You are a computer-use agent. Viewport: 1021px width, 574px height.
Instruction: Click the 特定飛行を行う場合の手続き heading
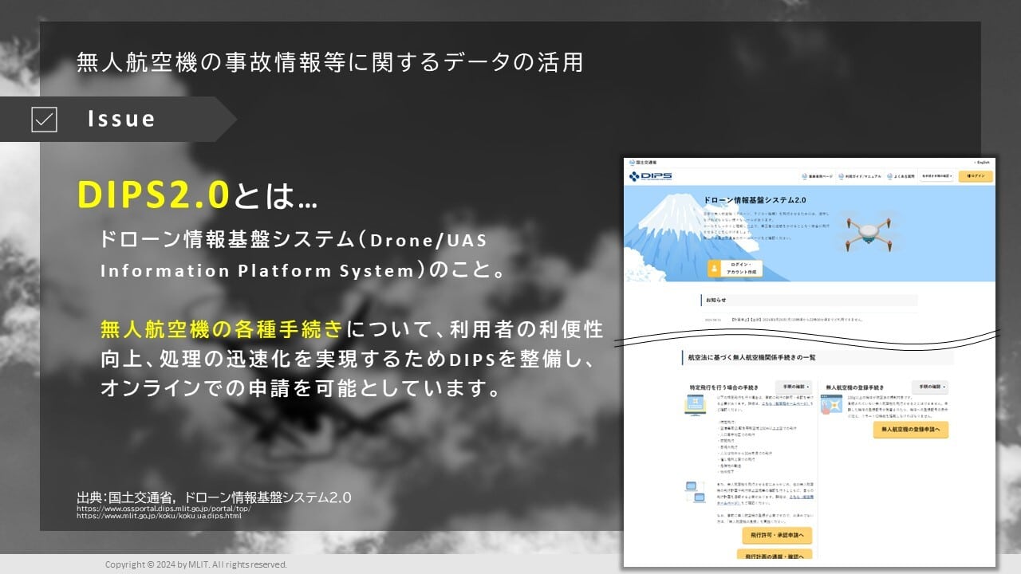click(724, 387)
